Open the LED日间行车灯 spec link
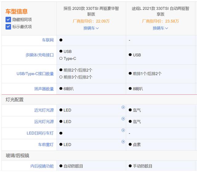This screenshot has width=197, height=172. coord(40,133)
